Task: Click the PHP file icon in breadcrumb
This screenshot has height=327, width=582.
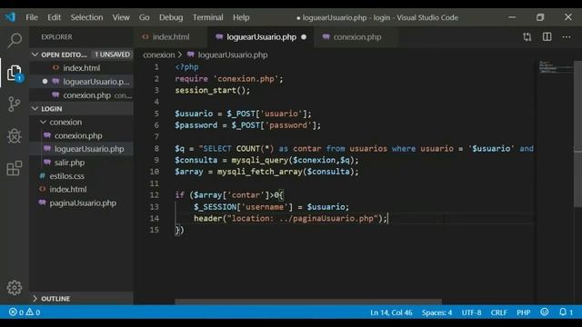Action: pyautogui.click(x=191, y=54)
